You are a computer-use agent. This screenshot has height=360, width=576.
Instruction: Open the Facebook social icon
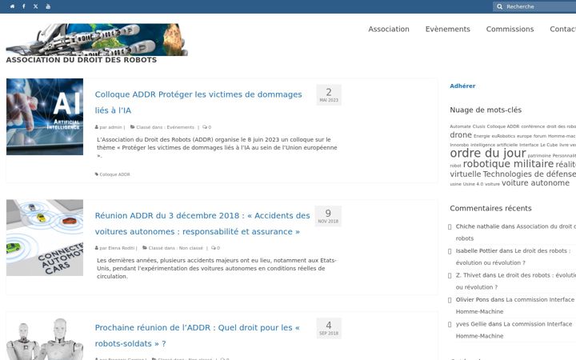point(24,6)
